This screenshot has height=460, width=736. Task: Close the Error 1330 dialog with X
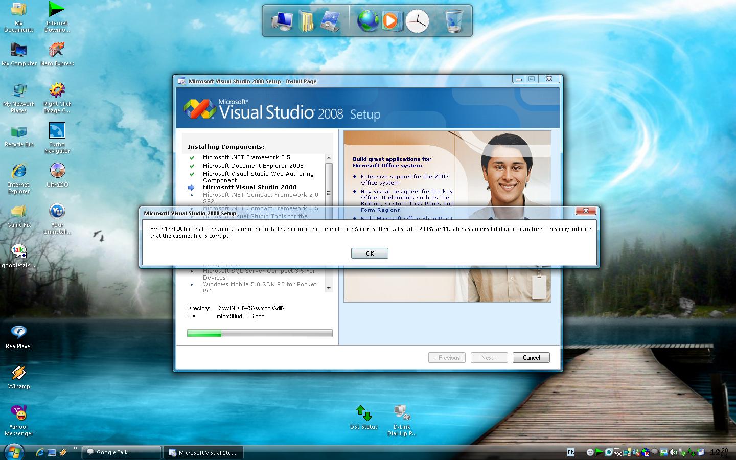tap(586, 211)
